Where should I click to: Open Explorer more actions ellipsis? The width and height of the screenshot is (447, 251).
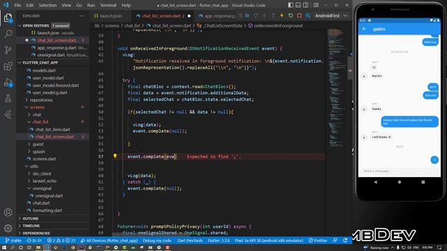click(82, 16)
